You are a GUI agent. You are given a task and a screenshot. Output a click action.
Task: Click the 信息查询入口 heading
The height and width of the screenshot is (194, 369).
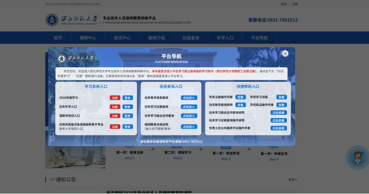coord(171,86)
